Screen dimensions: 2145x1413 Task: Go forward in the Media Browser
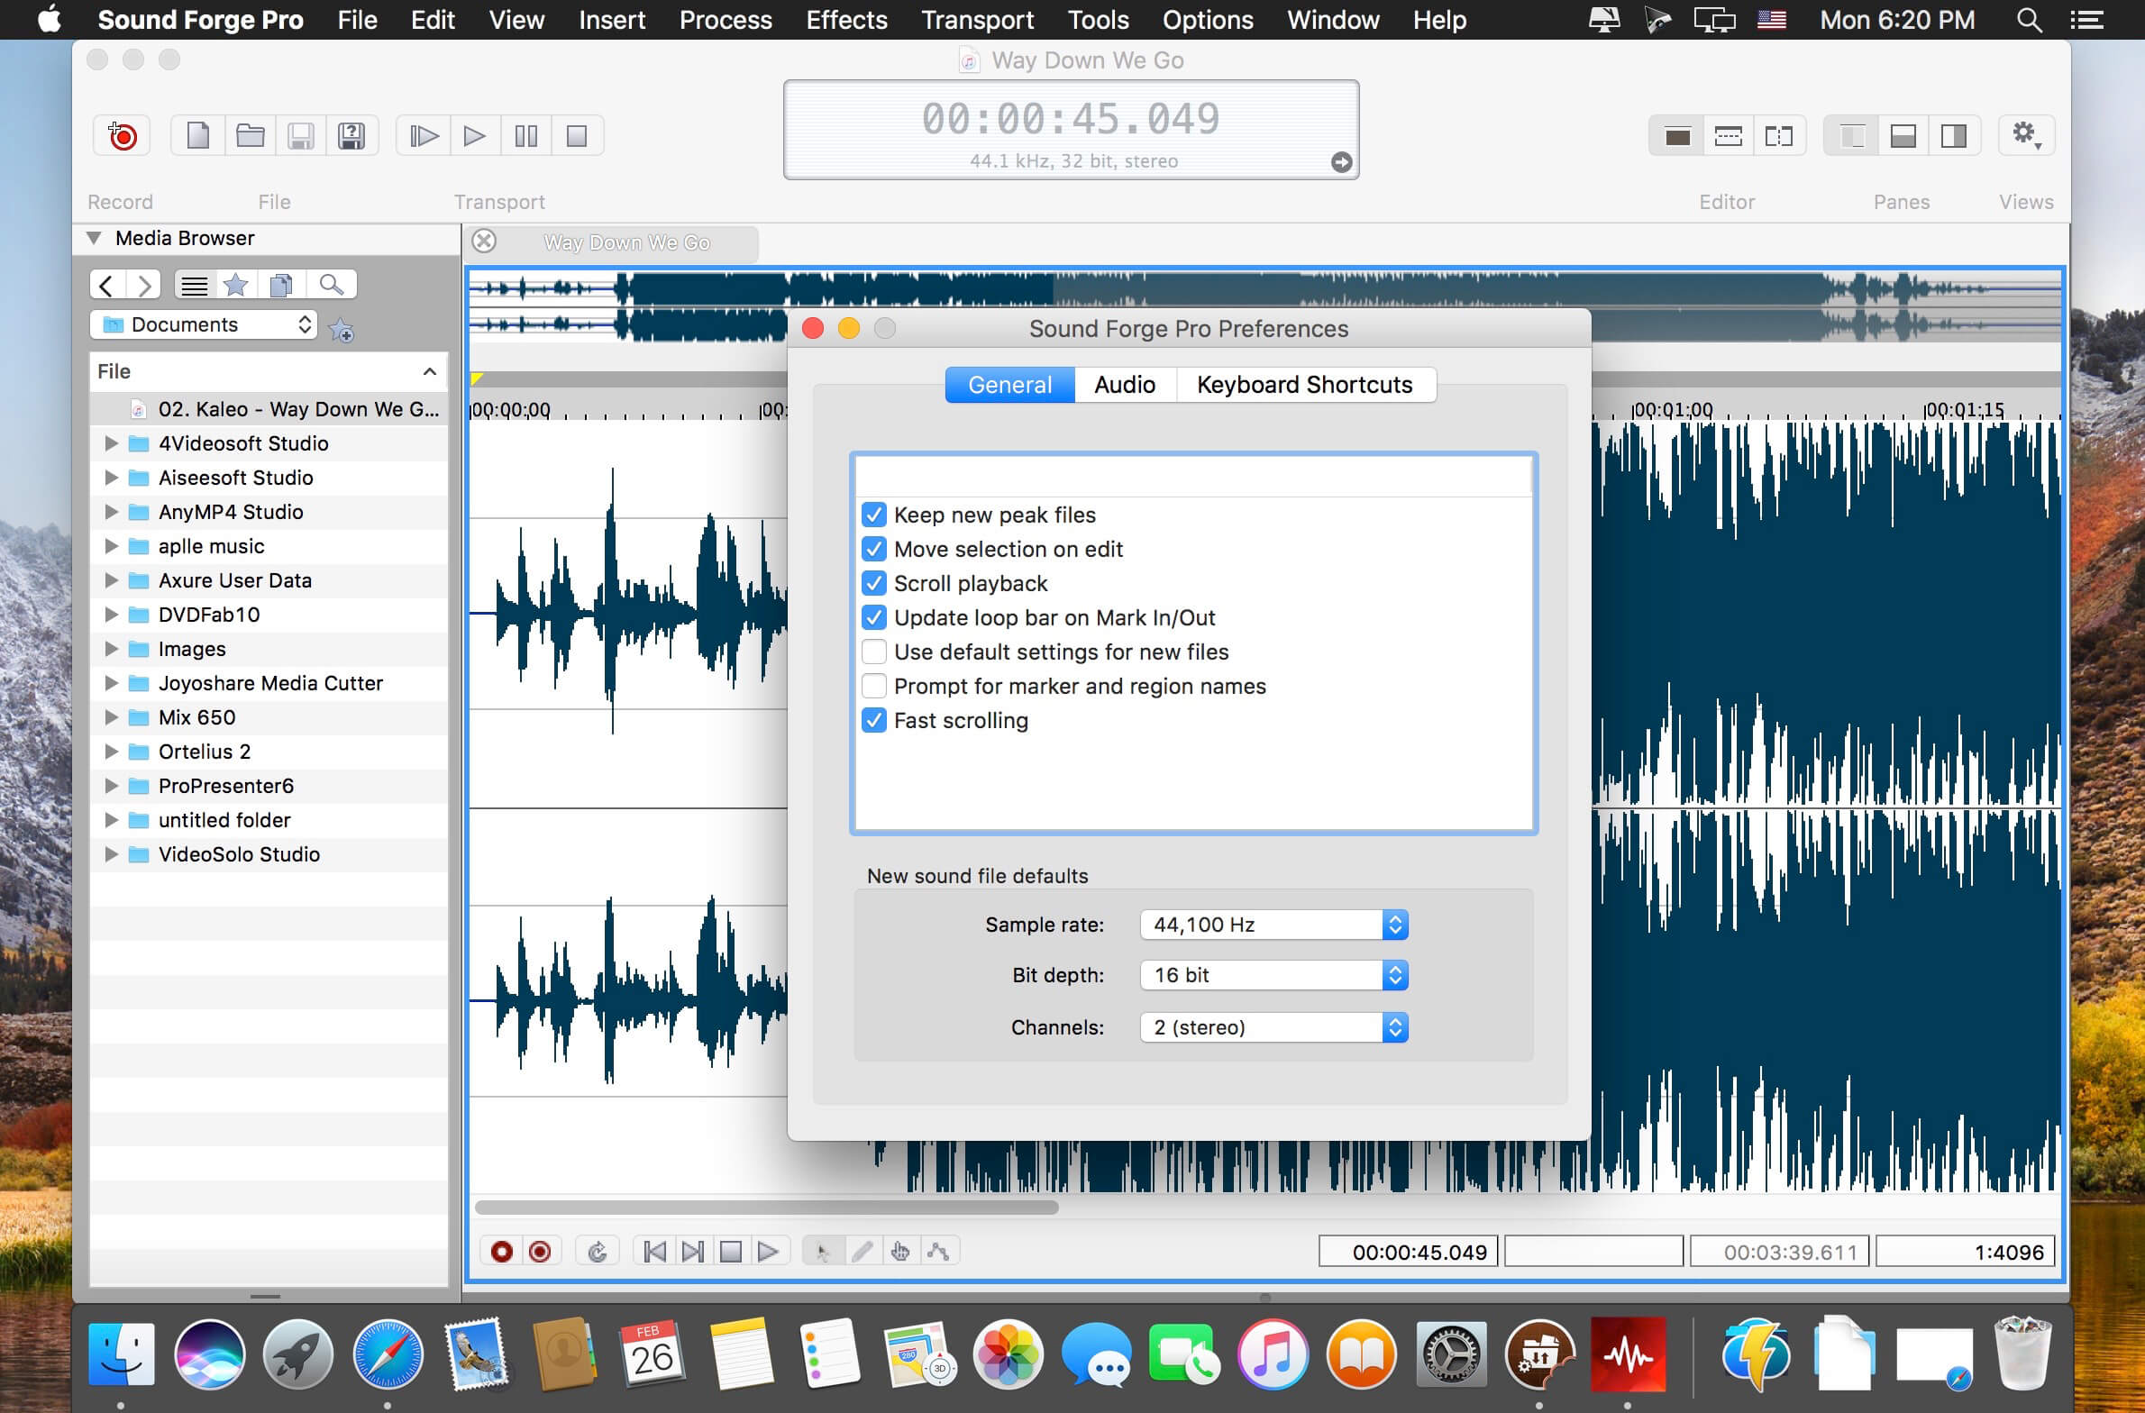[x=143, y=285]
